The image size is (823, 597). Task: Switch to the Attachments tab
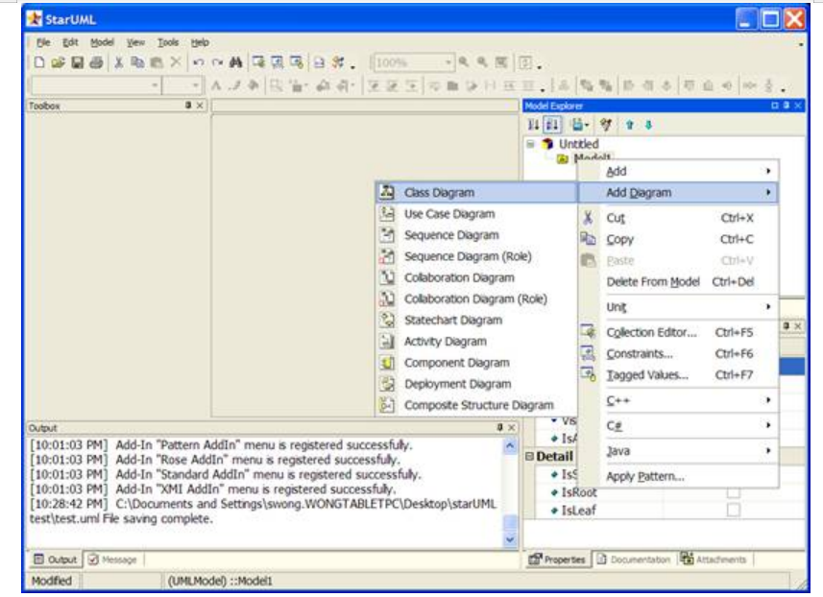tap(714, 560)
